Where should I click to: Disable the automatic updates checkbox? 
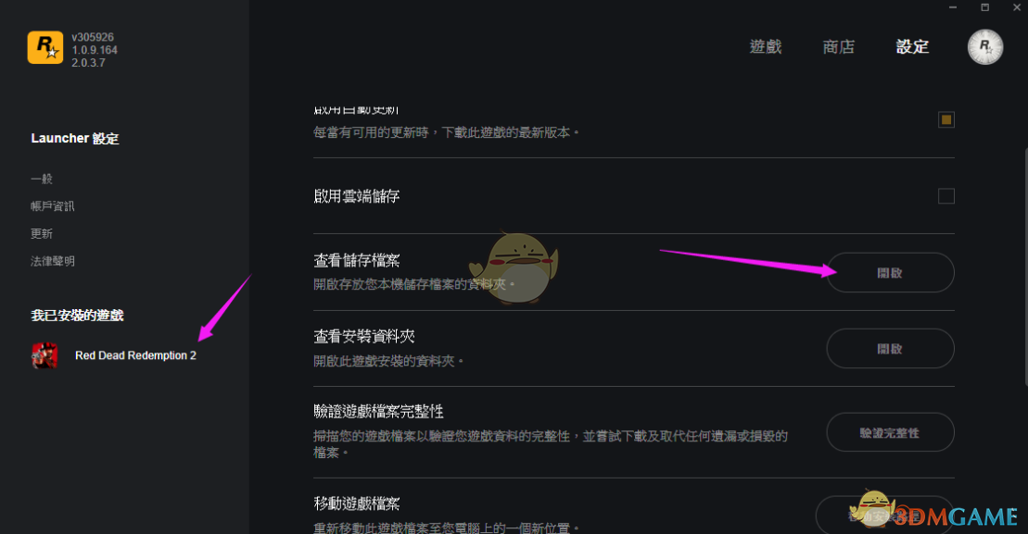(946, 119)
